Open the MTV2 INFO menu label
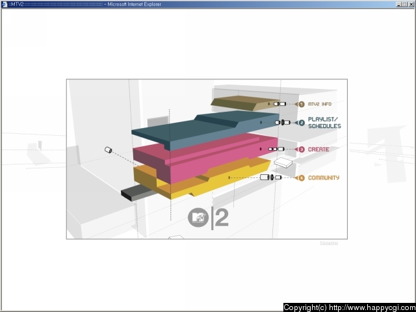Screen dimensions: 416x312 [319, 104]
